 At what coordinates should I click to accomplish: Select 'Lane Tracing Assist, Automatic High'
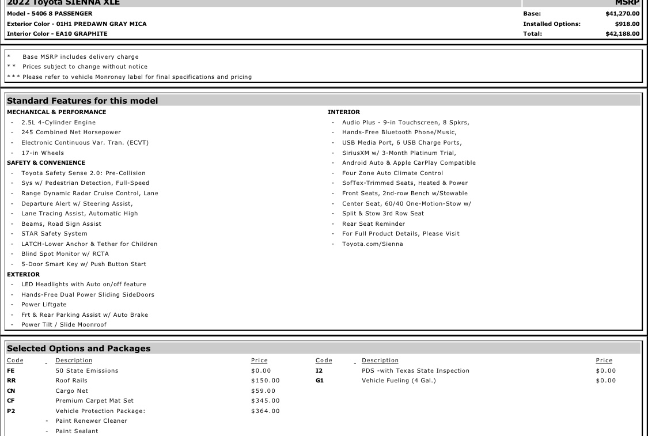click(x=79, y=214)
